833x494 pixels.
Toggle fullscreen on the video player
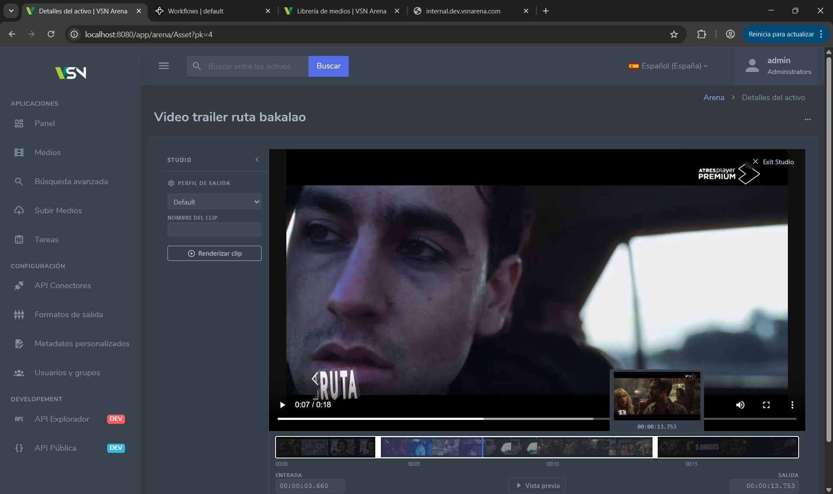pos(766,405)
